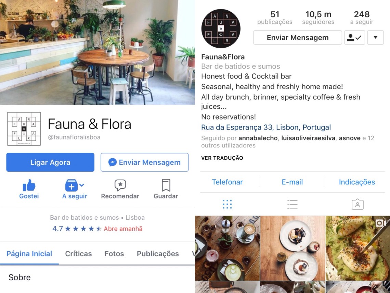This screenshot has height=293, width=390.
Task: Tap the Recomendar speech bubble icon
Action: coord(120,185)
